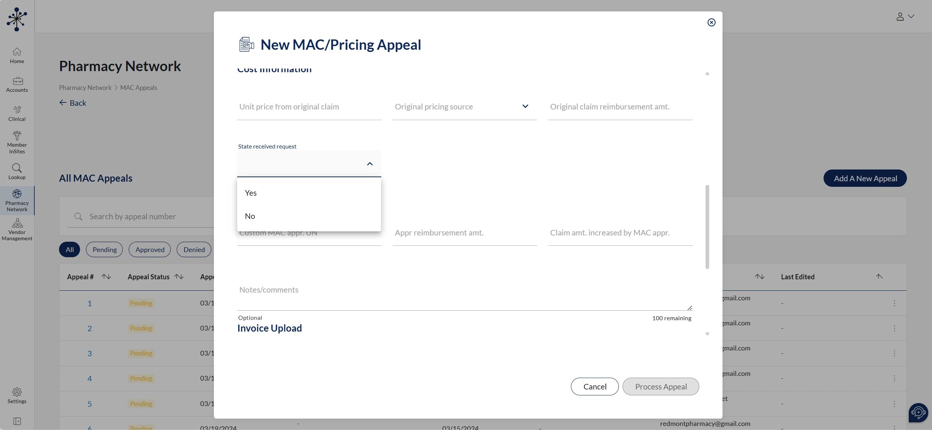Close the New MAC/Pricing Appeal dialog
Screen dimensions: 932x430
click(x=711, y=22)
